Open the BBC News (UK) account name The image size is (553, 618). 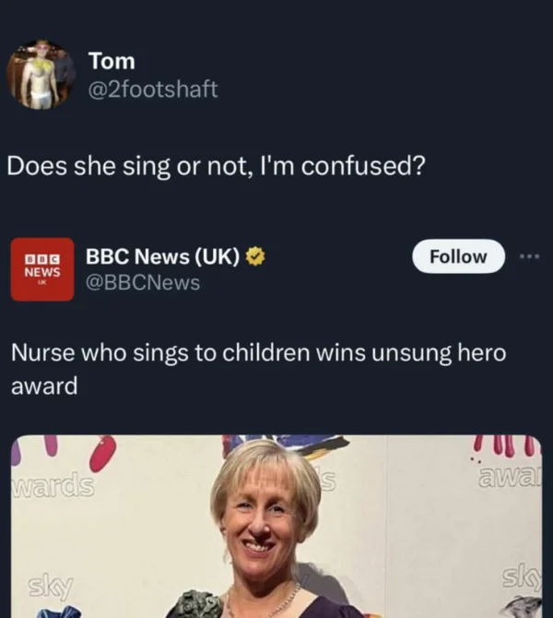pos(163,257)
